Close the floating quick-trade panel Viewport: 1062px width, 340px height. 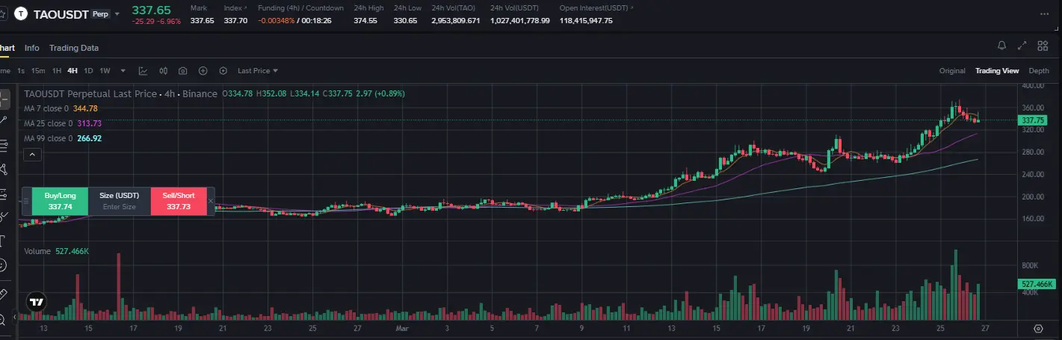coord(211,201)
